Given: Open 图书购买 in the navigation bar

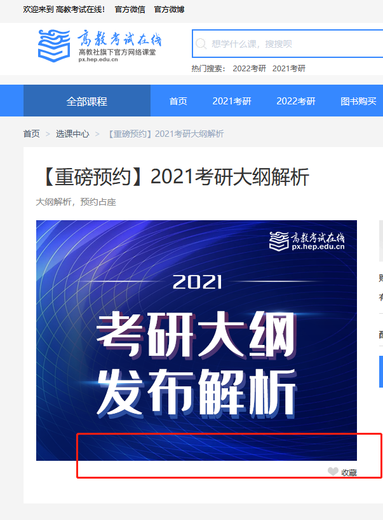Looking at the screenshot, I should (x=358, y=101).
